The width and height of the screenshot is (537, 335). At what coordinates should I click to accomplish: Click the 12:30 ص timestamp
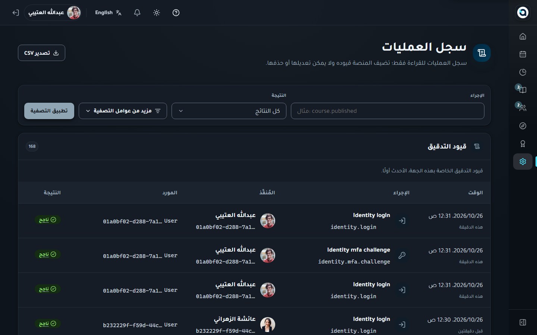[x=455, y=320]
